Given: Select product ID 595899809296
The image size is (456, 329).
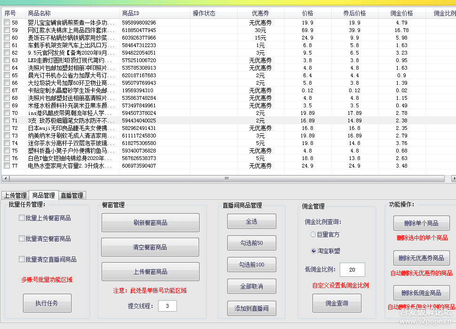Looking at the screenshot, I should pyautogui.click(x=139, y=23).
